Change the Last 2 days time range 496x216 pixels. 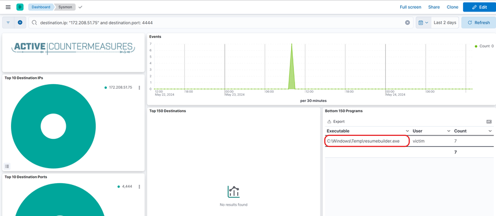[x=445, y=22]
